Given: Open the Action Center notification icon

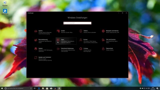Looking at the screenshot, I should [157, 88].
